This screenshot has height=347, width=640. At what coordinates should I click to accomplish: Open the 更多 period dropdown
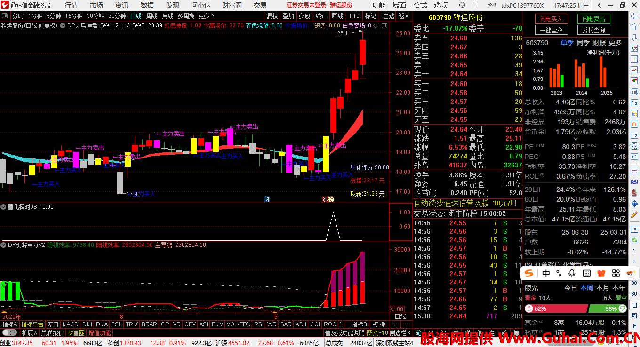tap(207, 16)
